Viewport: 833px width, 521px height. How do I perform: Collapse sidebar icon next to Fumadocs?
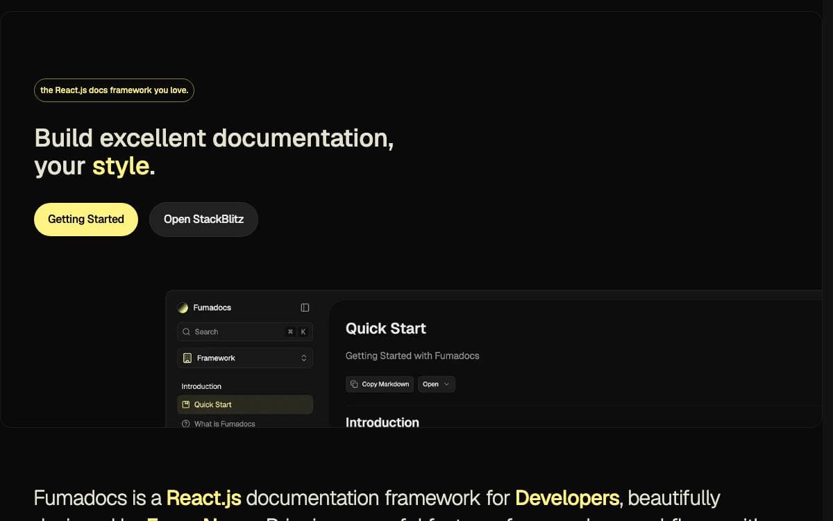[305, 308]
